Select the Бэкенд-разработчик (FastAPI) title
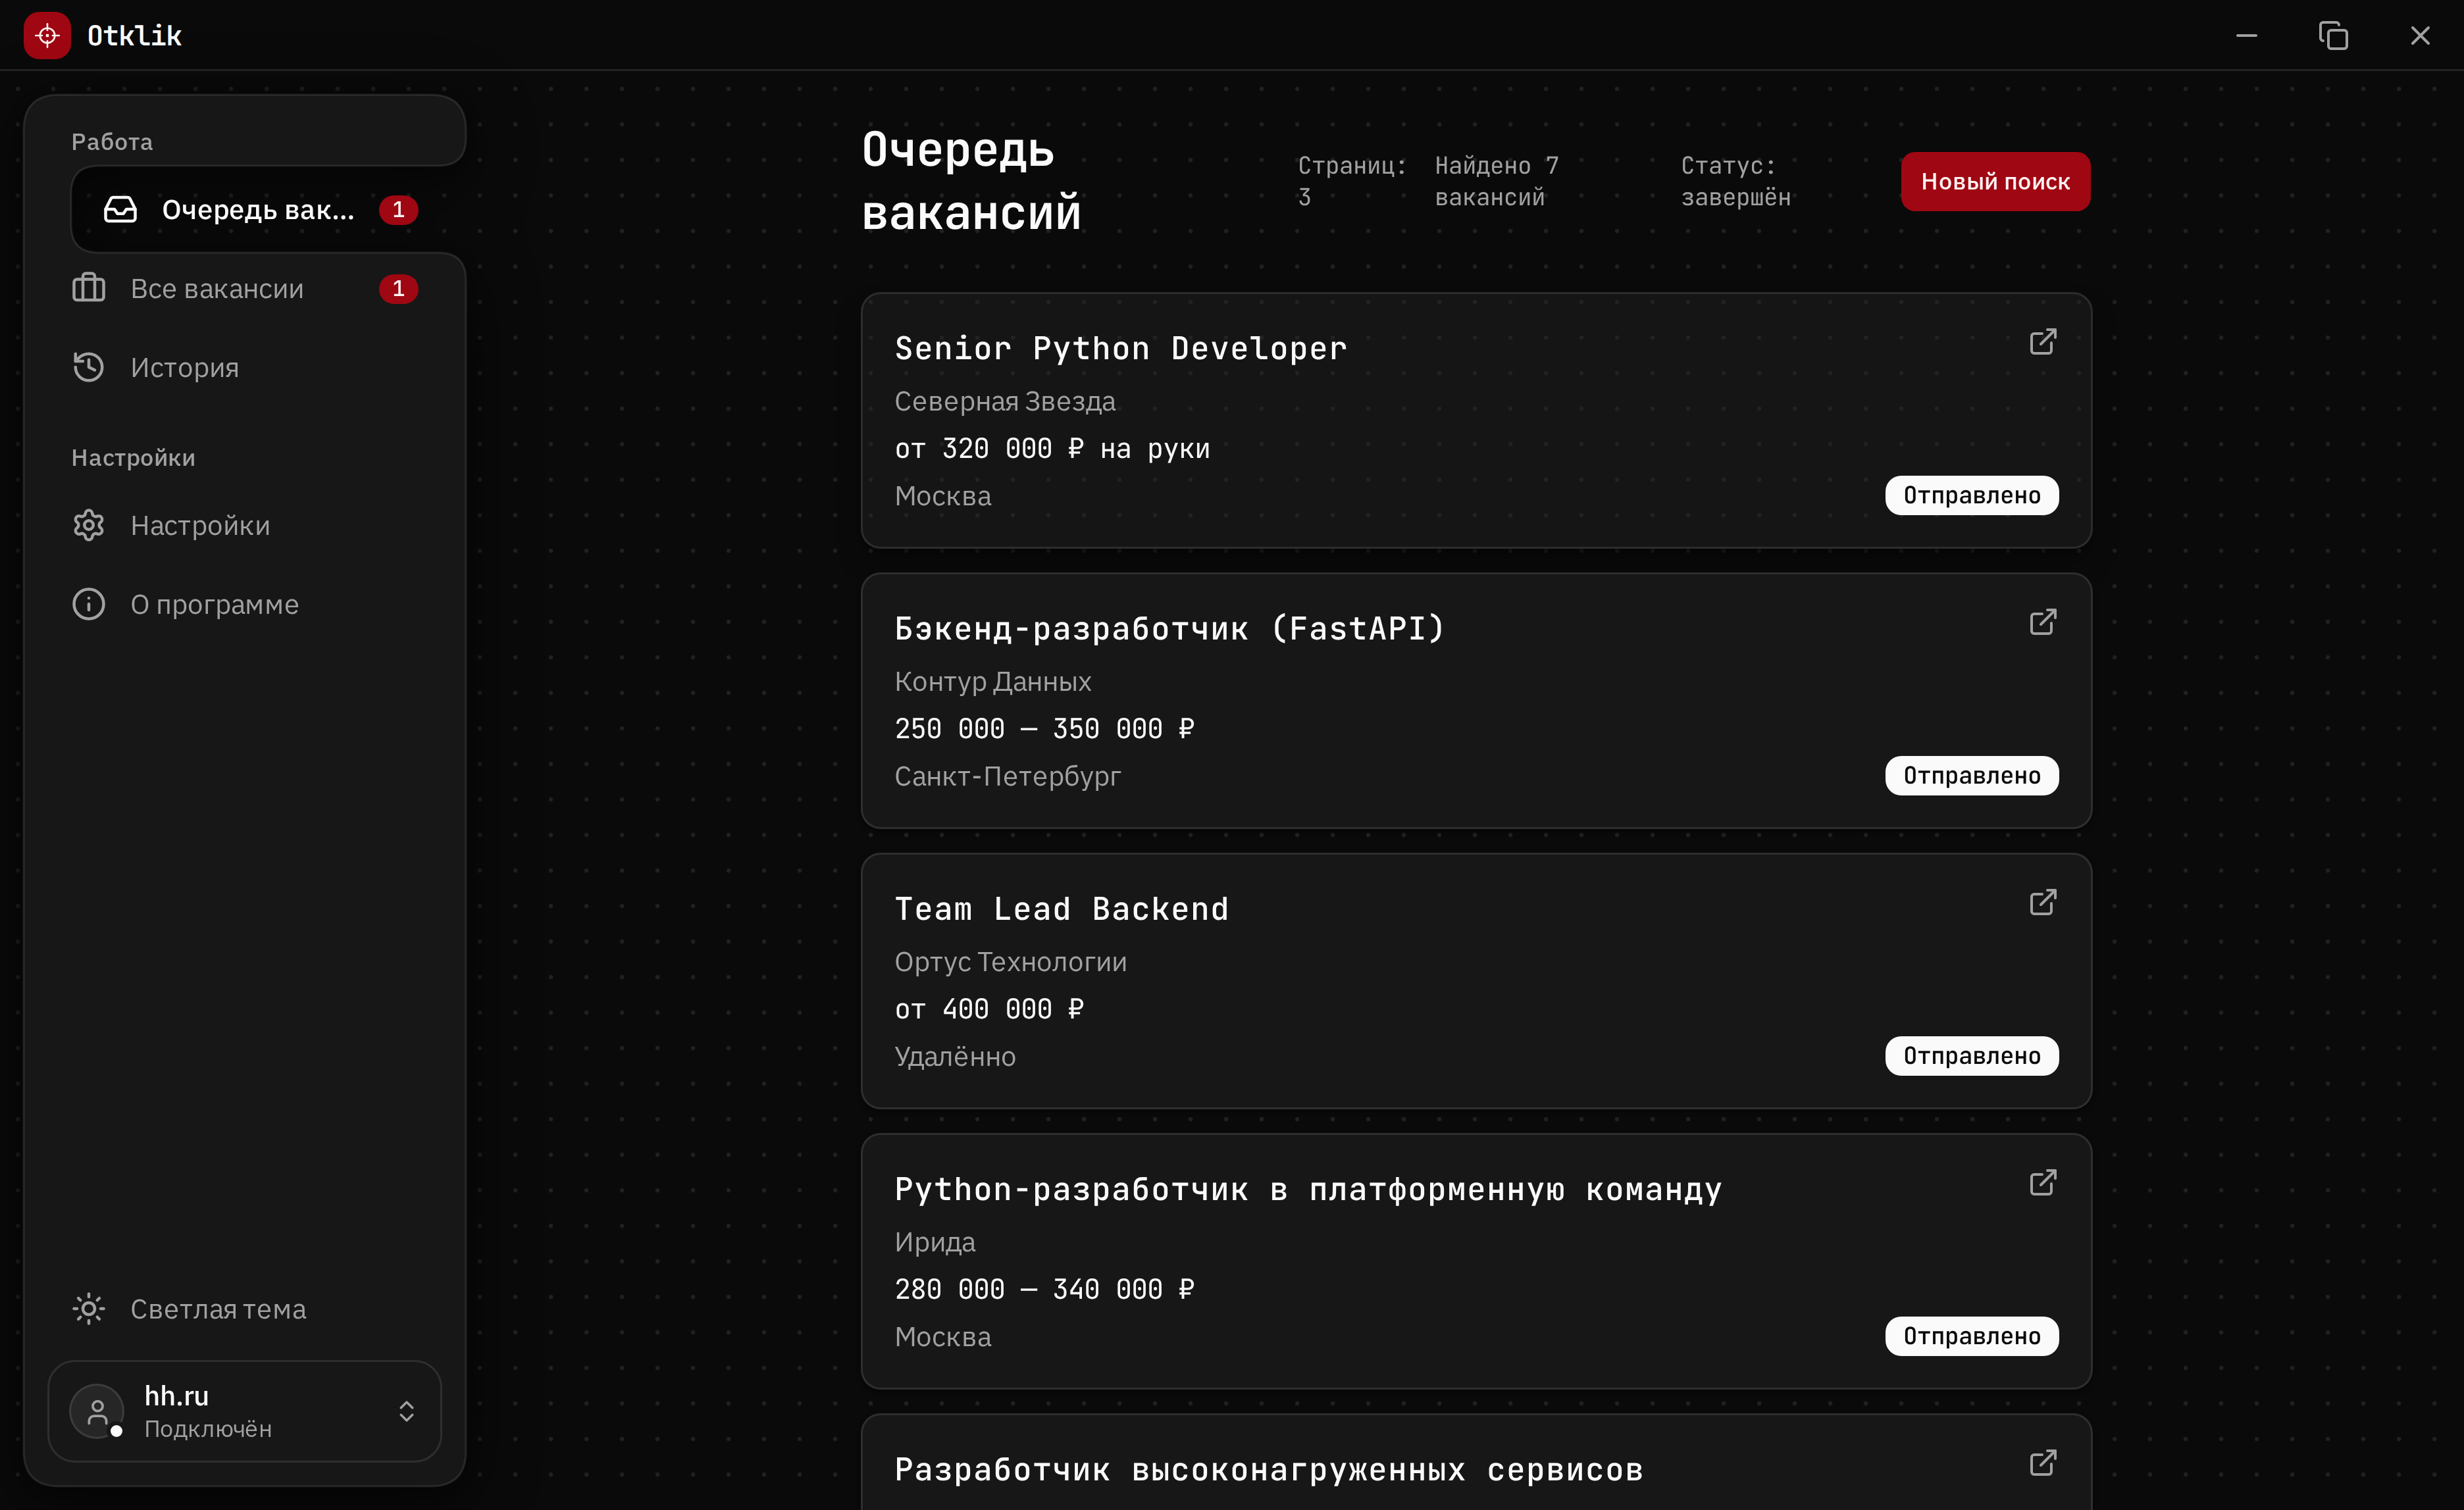Screen dimensions: 2464x1510 point(1169,628)
